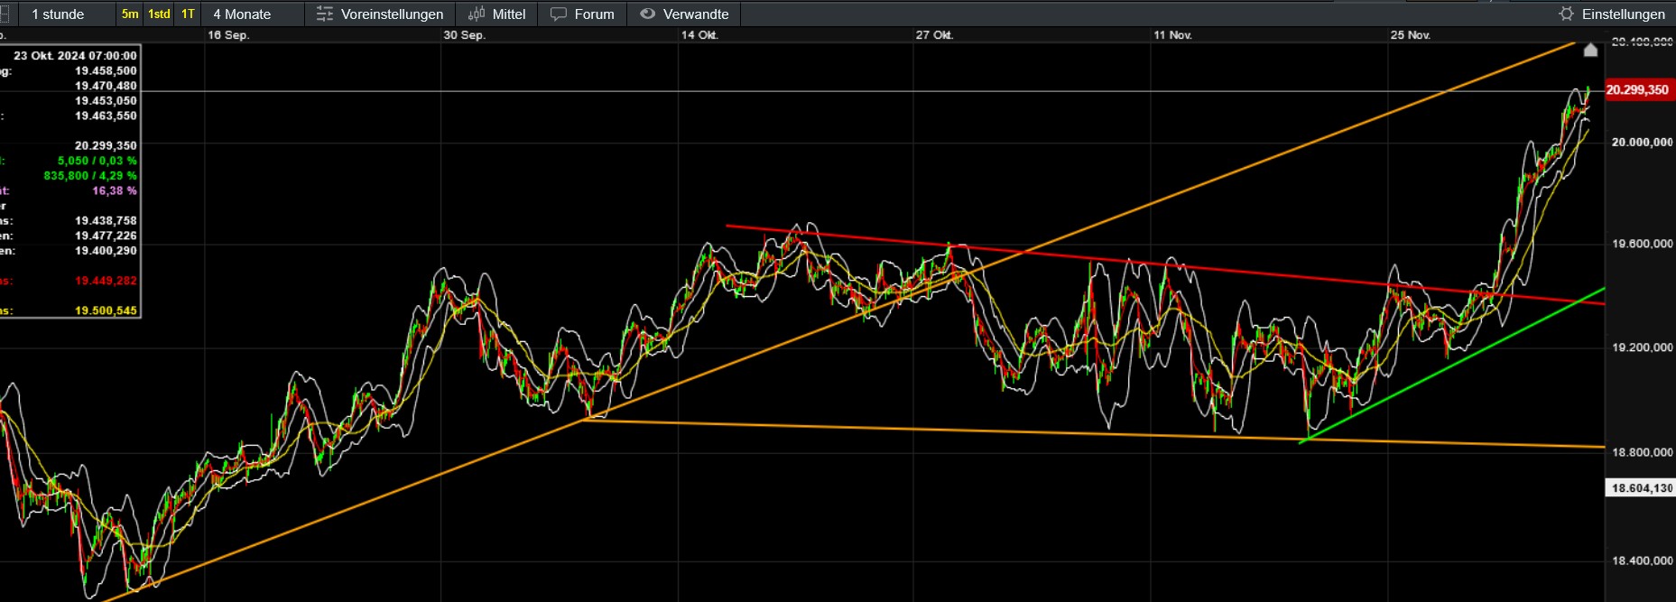Open the Verwandte related instruments menu
Viewport: 1676px width, 602px height.
pos(684,14)
